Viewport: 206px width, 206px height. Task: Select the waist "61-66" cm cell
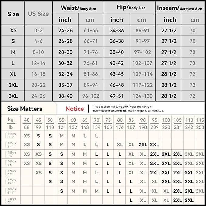(x=90, y=31)
